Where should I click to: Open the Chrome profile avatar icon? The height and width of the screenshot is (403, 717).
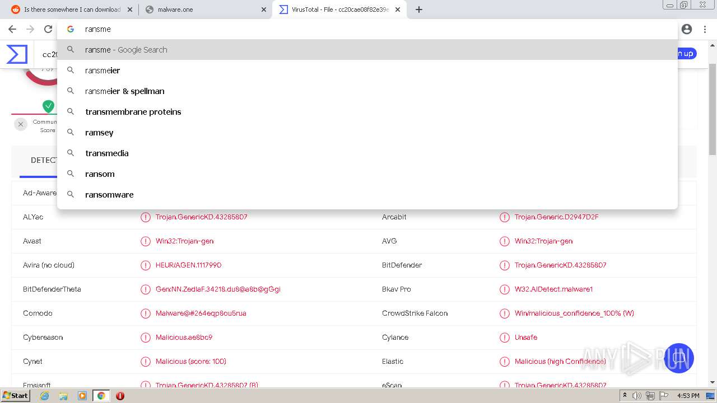click(x=687, y=29)
